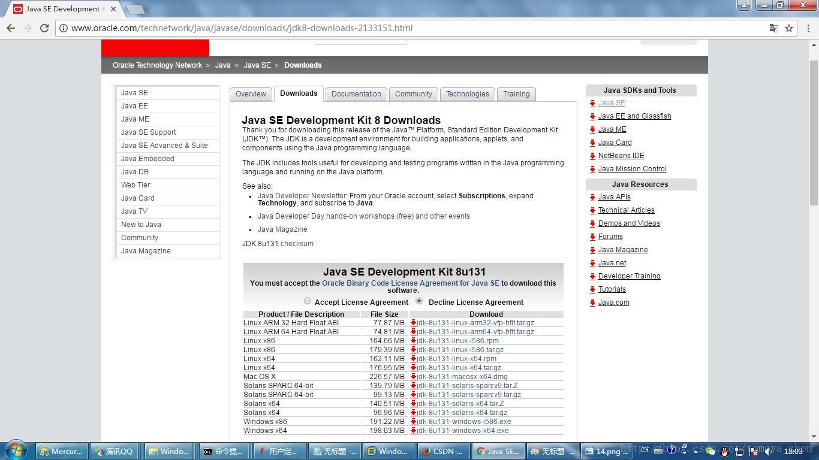The width and height of the screenshot is (819, 460).
Task: Click Oracle Technology Network breadcrumb
Action: click(157, 65)
